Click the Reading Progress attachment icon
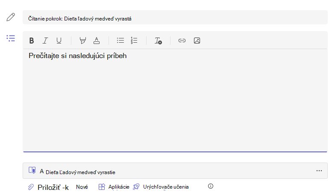Image resolution: width=335 pixels, height=195 pixels. (32, 170)
